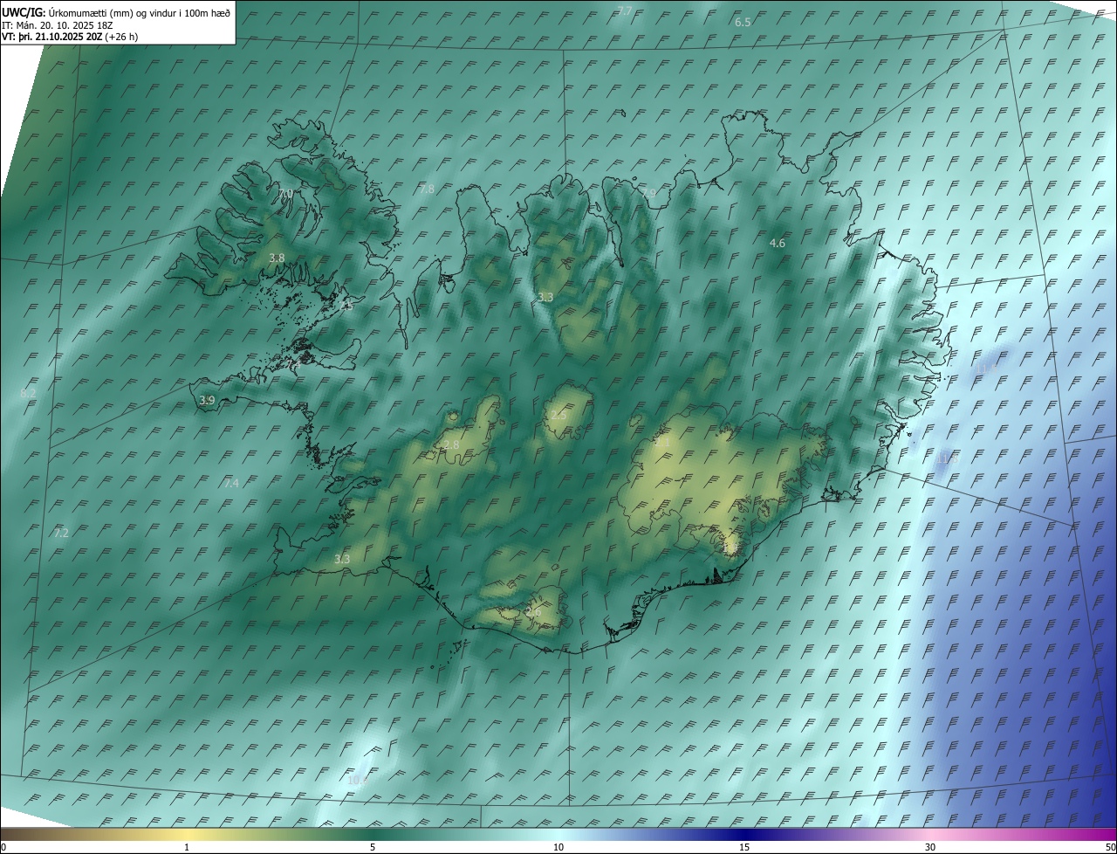Click the 4.6 value in northeast Iceland
This screenshot has height=854, width=1117.
click(778, 243)
